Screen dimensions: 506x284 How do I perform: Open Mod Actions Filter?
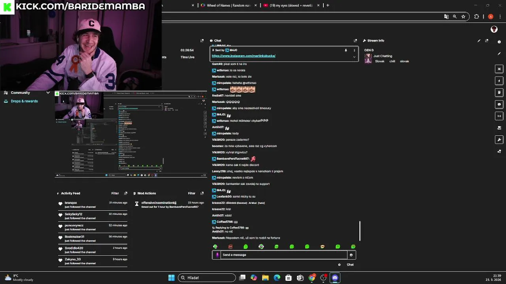[x=192, y=193]
